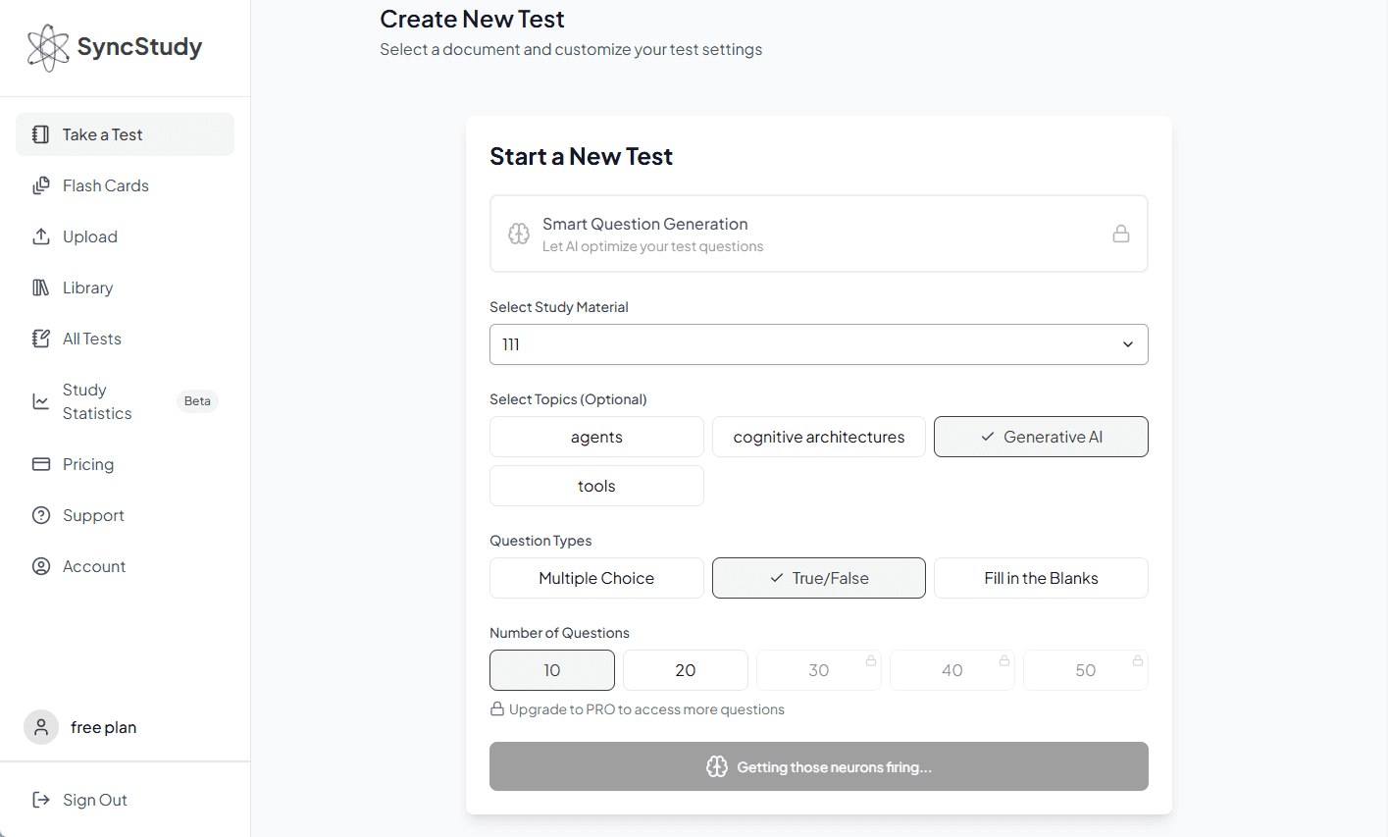Click the Sign Out arrow icon
Viewport: 1388px width, 837px height.
[x=41, y=800]
